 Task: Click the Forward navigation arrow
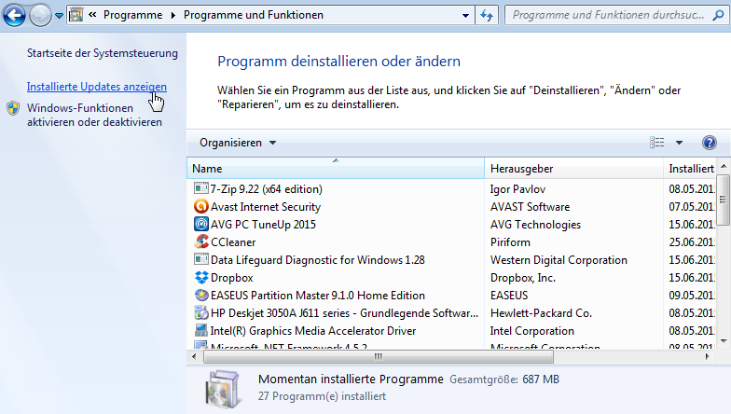point(41,15)
